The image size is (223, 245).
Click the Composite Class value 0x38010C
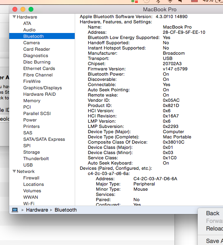point(174,142)
